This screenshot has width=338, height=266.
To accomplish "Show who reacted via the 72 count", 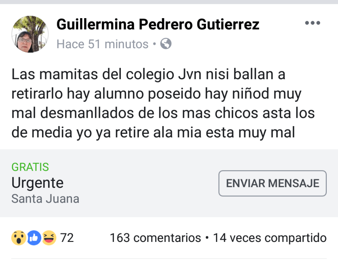I will tap(67, 238).
